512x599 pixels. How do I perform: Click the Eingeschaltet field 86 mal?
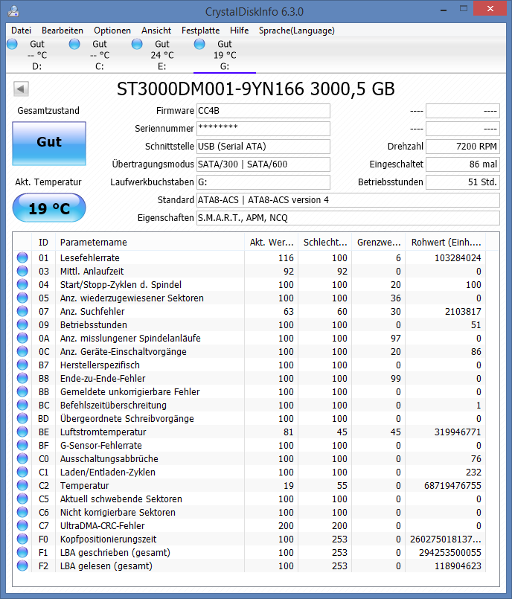pos(463,164)
